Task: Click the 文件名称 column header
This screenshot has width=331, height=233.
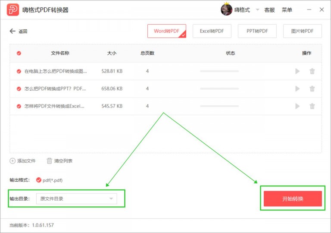Action: pyautogui.click(x=60, y=53)
